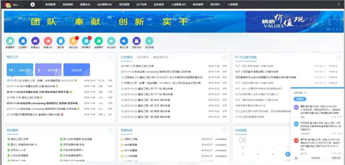
Task: Click the 14 待办工作 blue card
Action: 20,70
